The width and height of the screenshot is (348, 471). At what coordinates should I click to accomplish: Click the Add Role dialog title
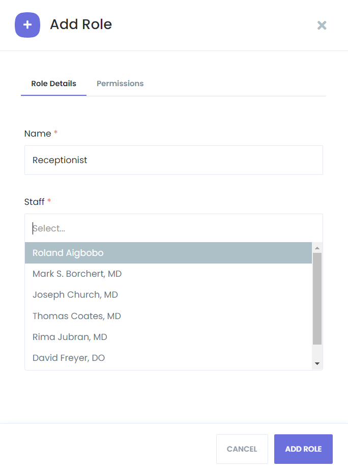80,24
